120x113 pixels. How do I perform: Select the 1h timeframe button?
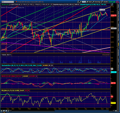84,2
